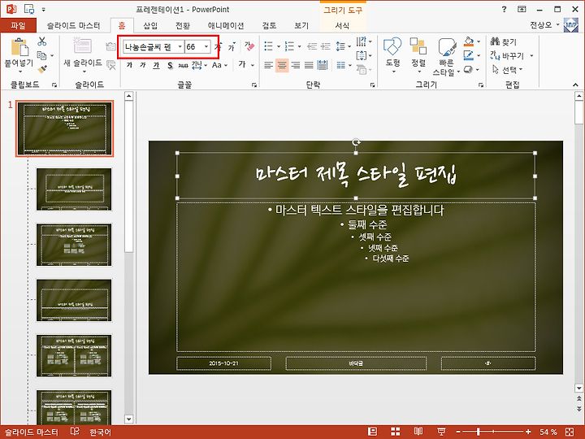
Task: Toggle justify paragraph alignment
Action: [309, 66]
